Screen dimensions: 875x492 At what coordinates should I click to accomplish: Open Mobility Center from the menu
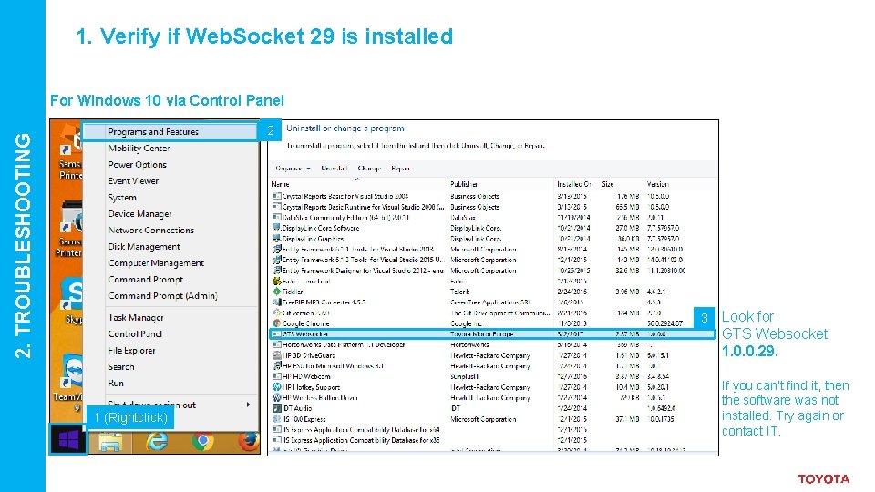pyautogui.click(x=139, y=149)
